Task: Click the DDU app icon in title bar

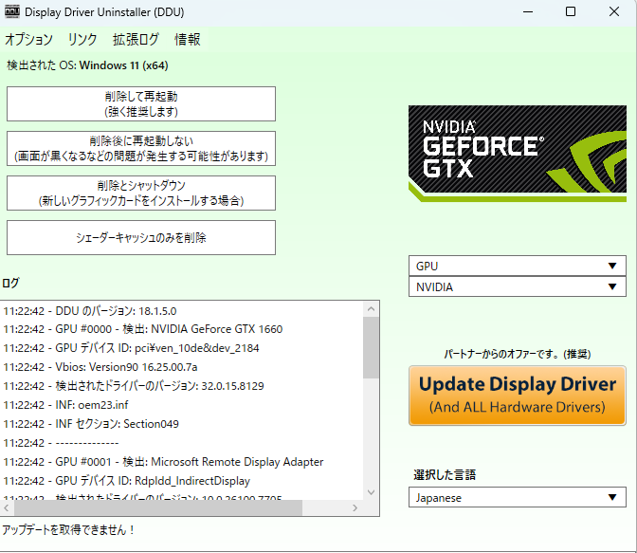Action: pyautogui.click(x=12, y=12)
